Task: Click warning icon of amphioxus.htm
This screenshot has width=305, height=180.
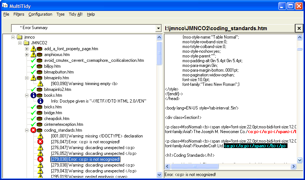Action: click(x=33, y=55)
